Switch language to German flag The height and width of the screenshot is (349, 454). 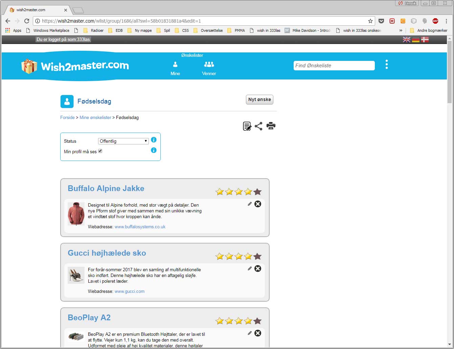(x=416, y=40)
